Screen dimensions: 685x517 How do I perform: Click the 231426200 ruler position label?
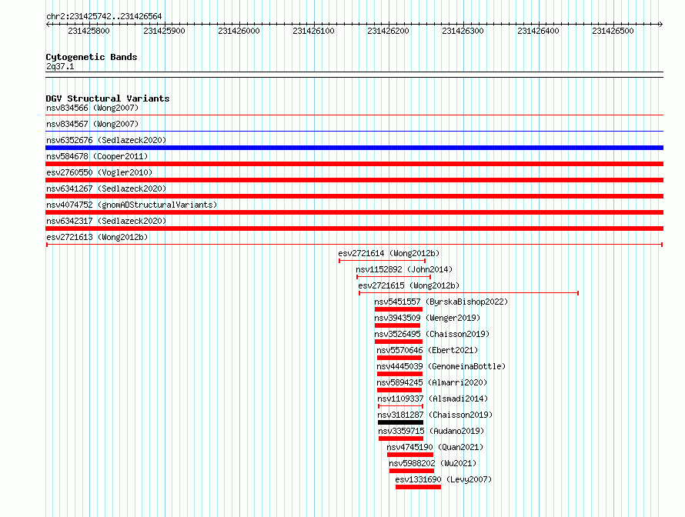coord(389,31)
